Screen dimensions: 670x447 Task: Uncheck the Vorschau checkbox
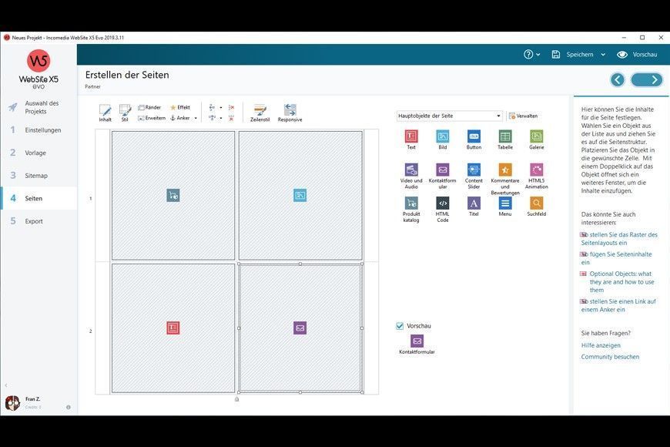coord(400,326)
